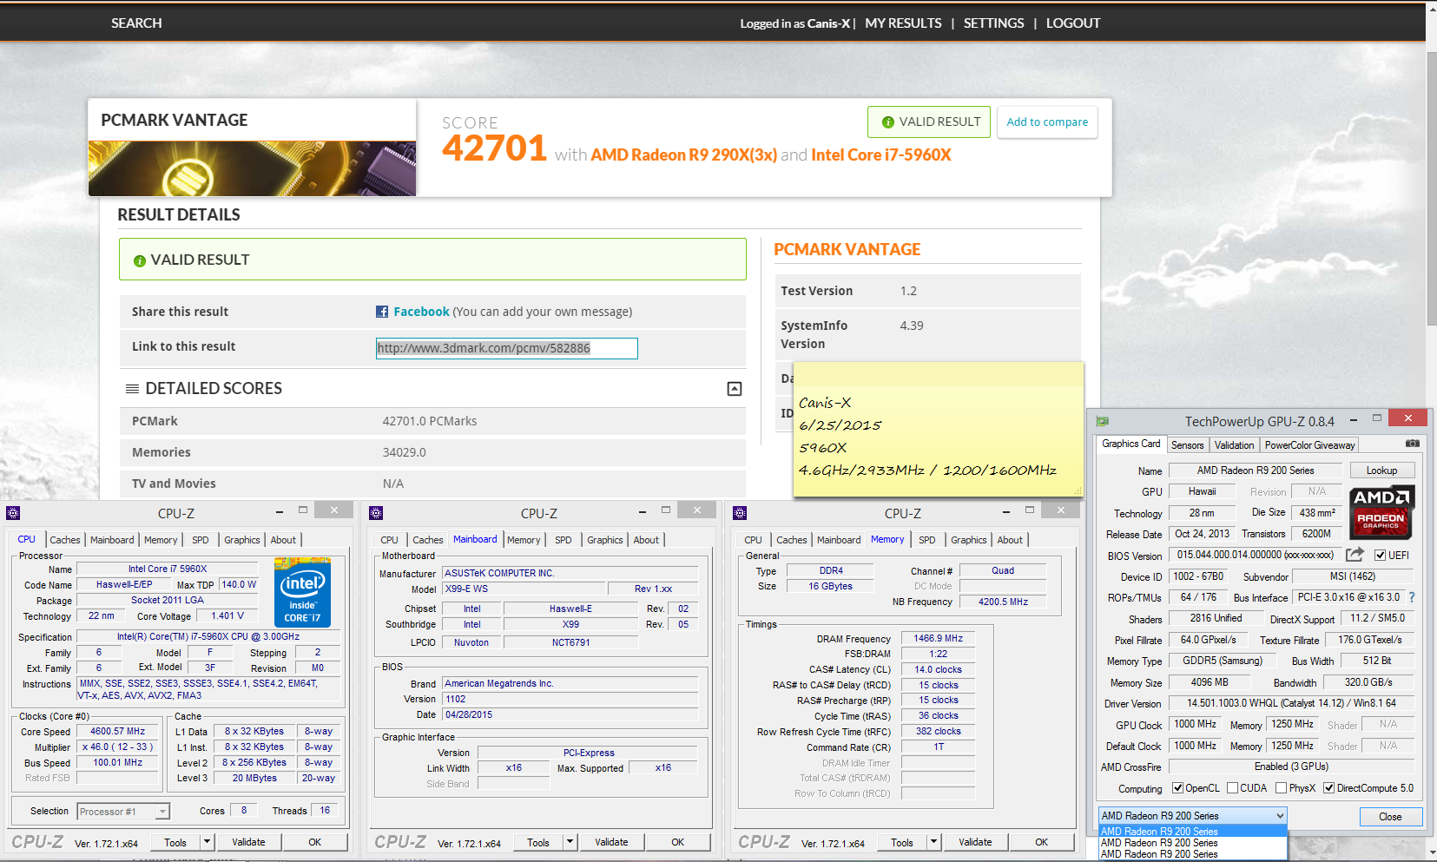The width and height of the screenshot is (1437, 862).
Task: Click the yellow sticky note
Action: pyautogui.click(x=938, y=430)
